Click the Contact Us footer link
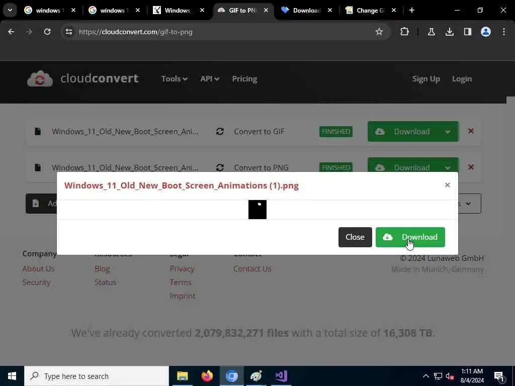The image size is (515, 386). coord(252,268)
